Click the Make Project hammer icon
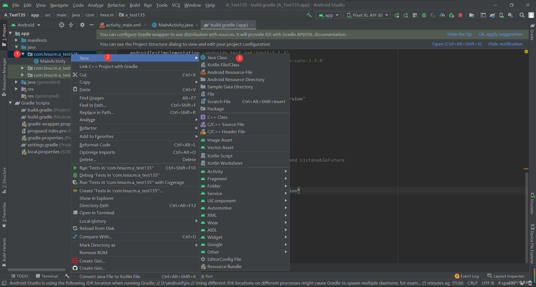 [309, 15]
